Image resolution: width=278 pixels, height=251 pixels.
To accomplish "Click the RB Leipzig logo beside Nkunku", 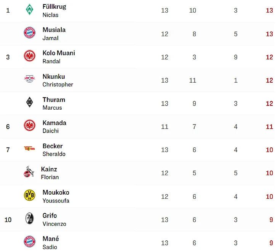I will 29,79.
